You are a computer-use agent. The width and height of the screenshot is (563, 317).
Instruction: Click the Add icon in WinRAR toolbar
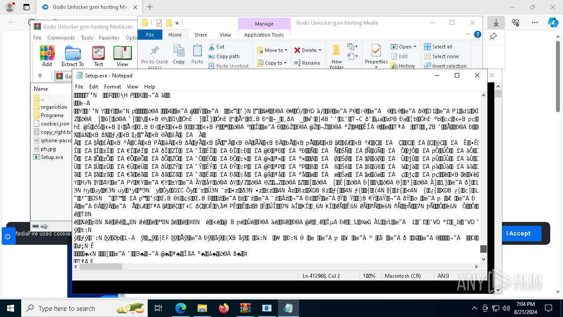(47, 56)
